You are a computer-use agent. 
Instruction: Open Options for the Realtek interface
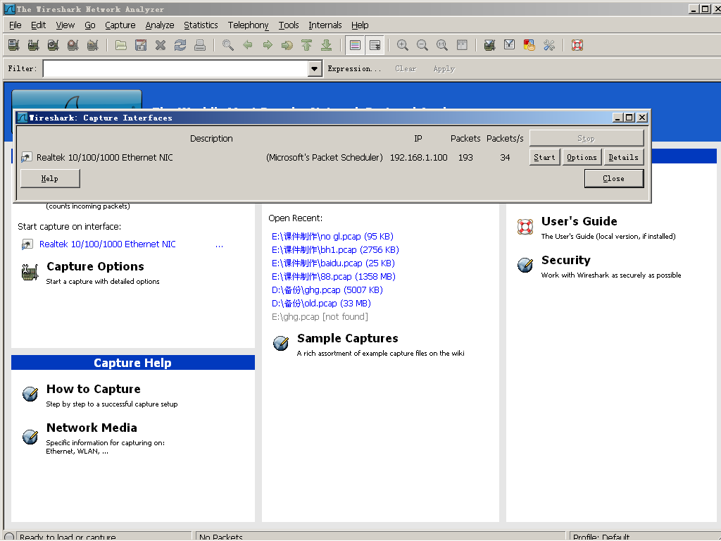pos(582,157)
